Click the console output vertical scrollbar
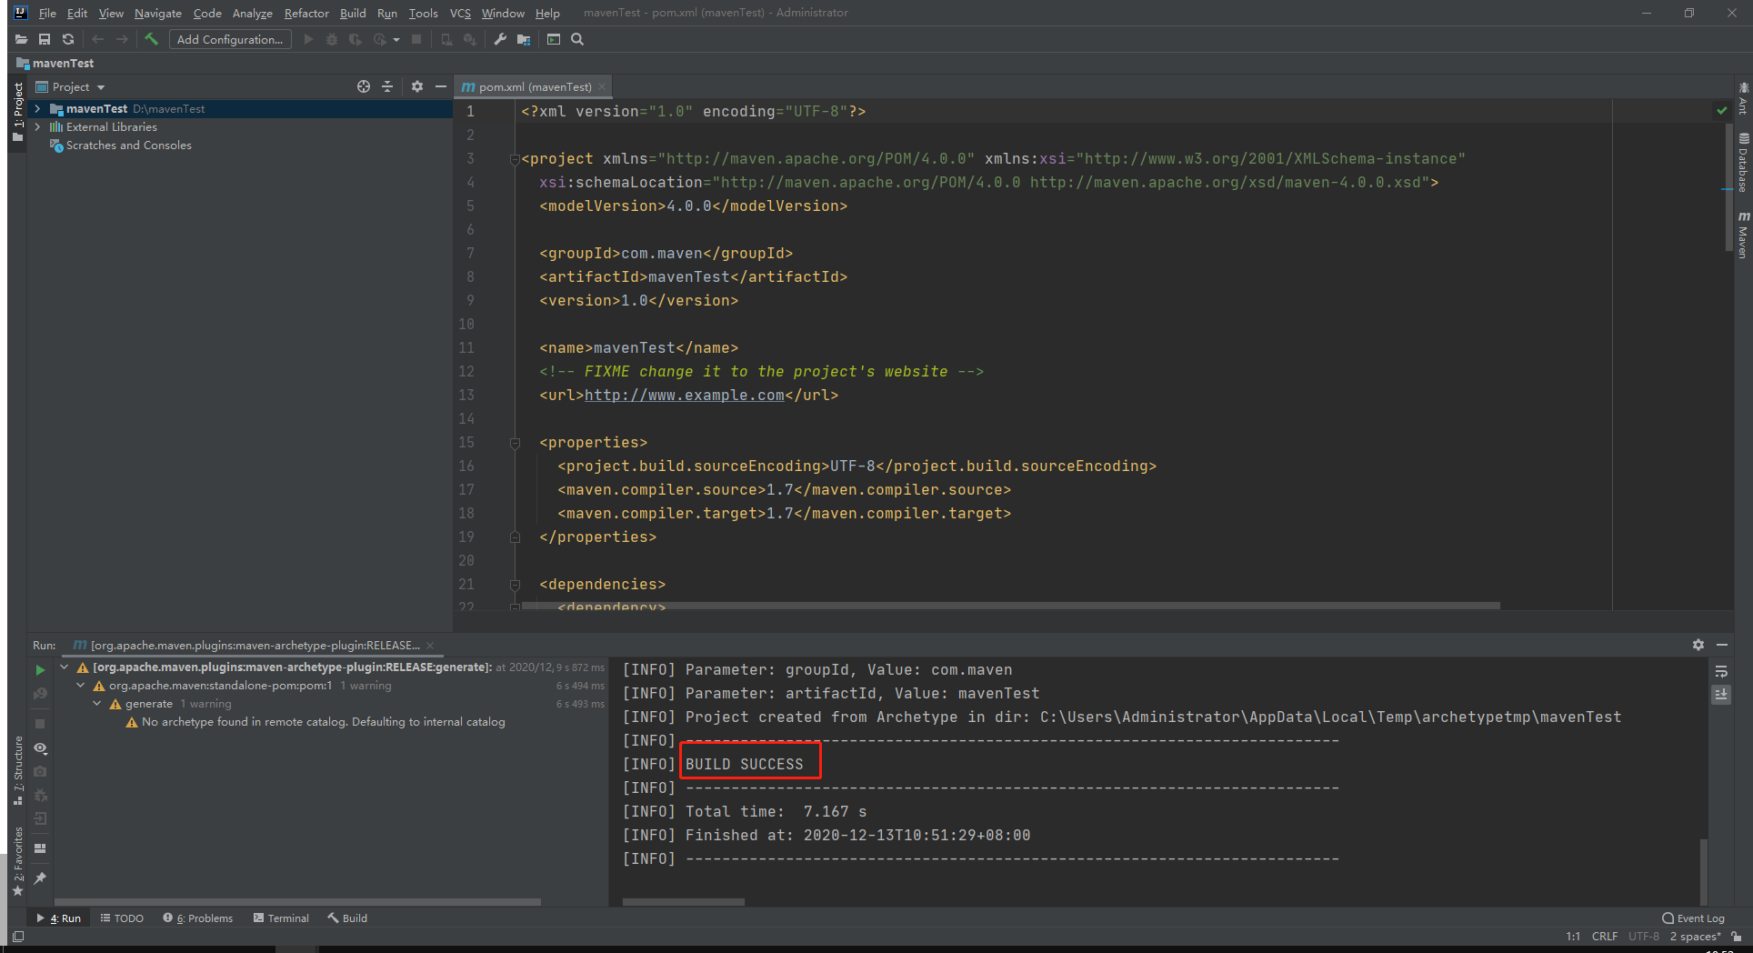Screen dimensions: 1753x953 1703,871
